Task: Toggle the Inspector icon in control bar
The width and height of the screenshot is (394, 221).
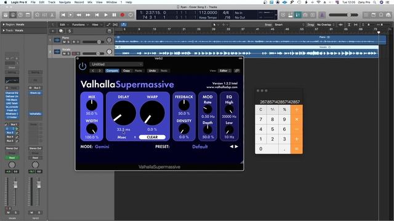Action: pyautogui.click(x=13, y=15)
